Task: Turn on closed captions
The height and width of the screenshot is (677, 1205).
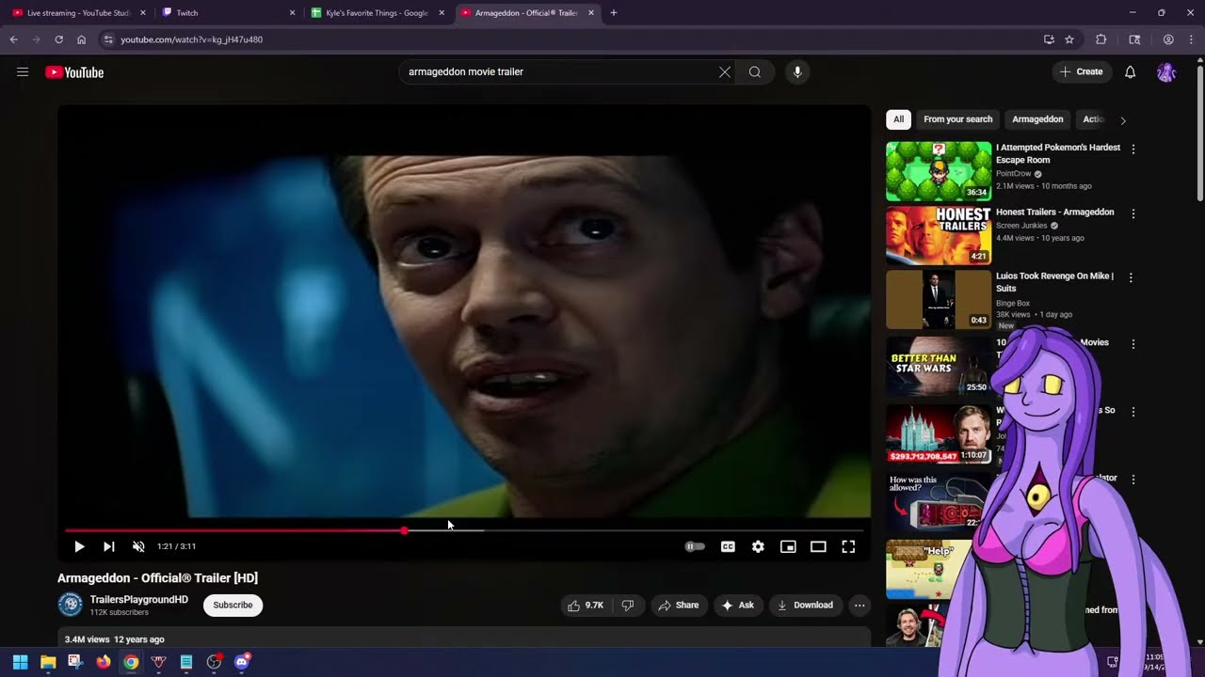Action: (728, 546)
